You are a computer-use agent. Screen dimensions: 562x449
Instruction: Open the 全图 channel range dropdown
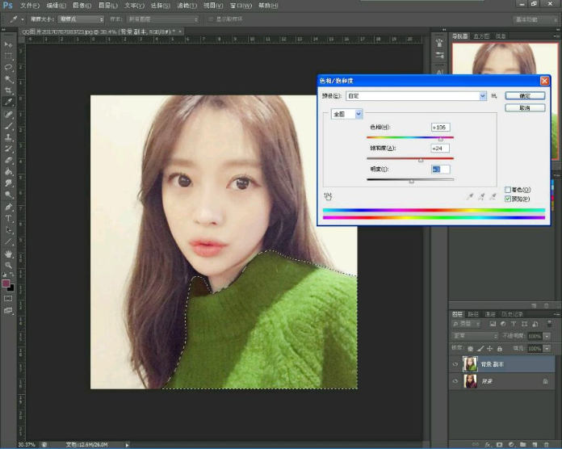click(359, 115)
